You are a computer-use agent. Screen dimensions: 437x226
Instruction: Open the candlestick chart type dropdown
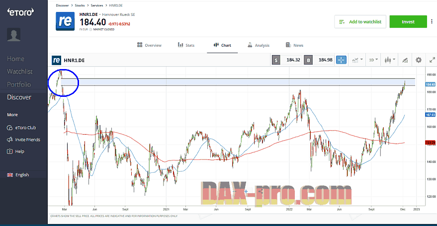click(x=390, y=60)
